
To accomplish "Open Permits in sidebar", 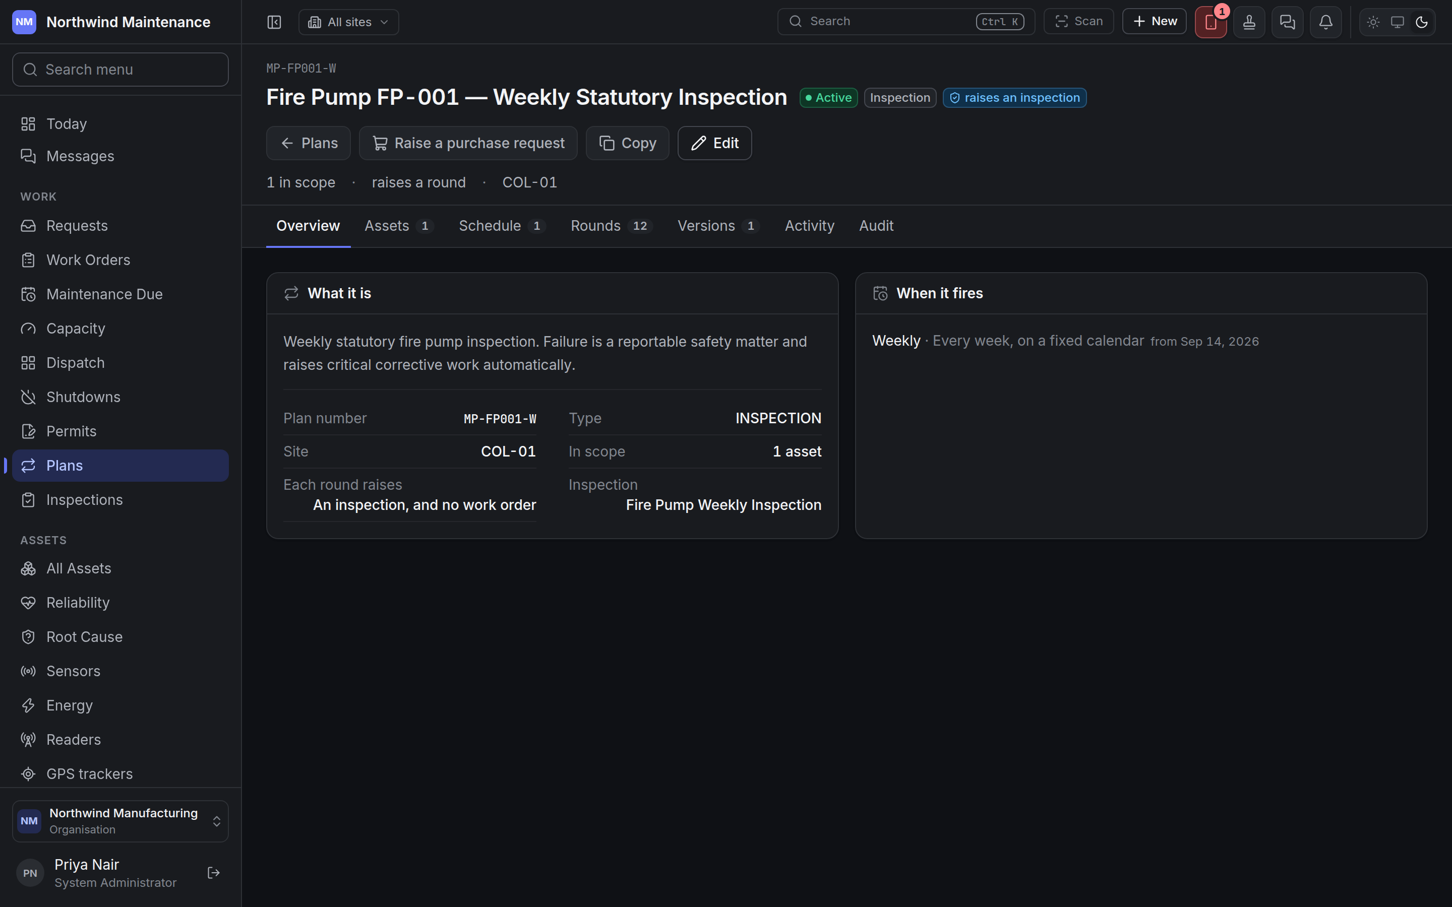I will coord(120,431).
